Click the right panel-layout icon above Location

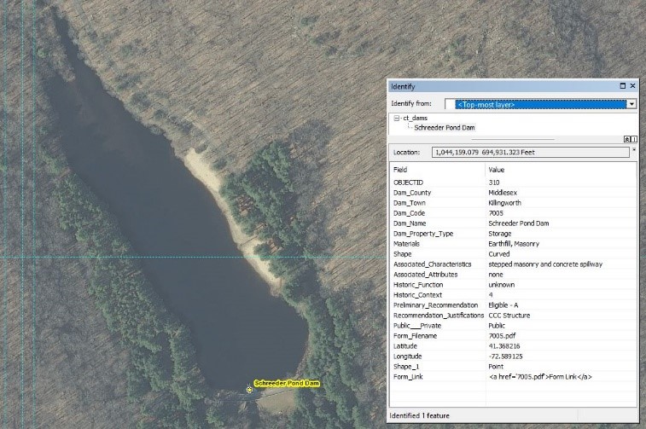(633, 138)
